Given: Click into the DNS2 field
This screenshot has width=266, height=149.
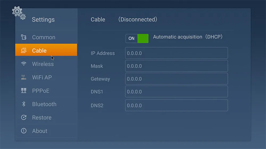Looking at the screenshot, I should 176,105.
